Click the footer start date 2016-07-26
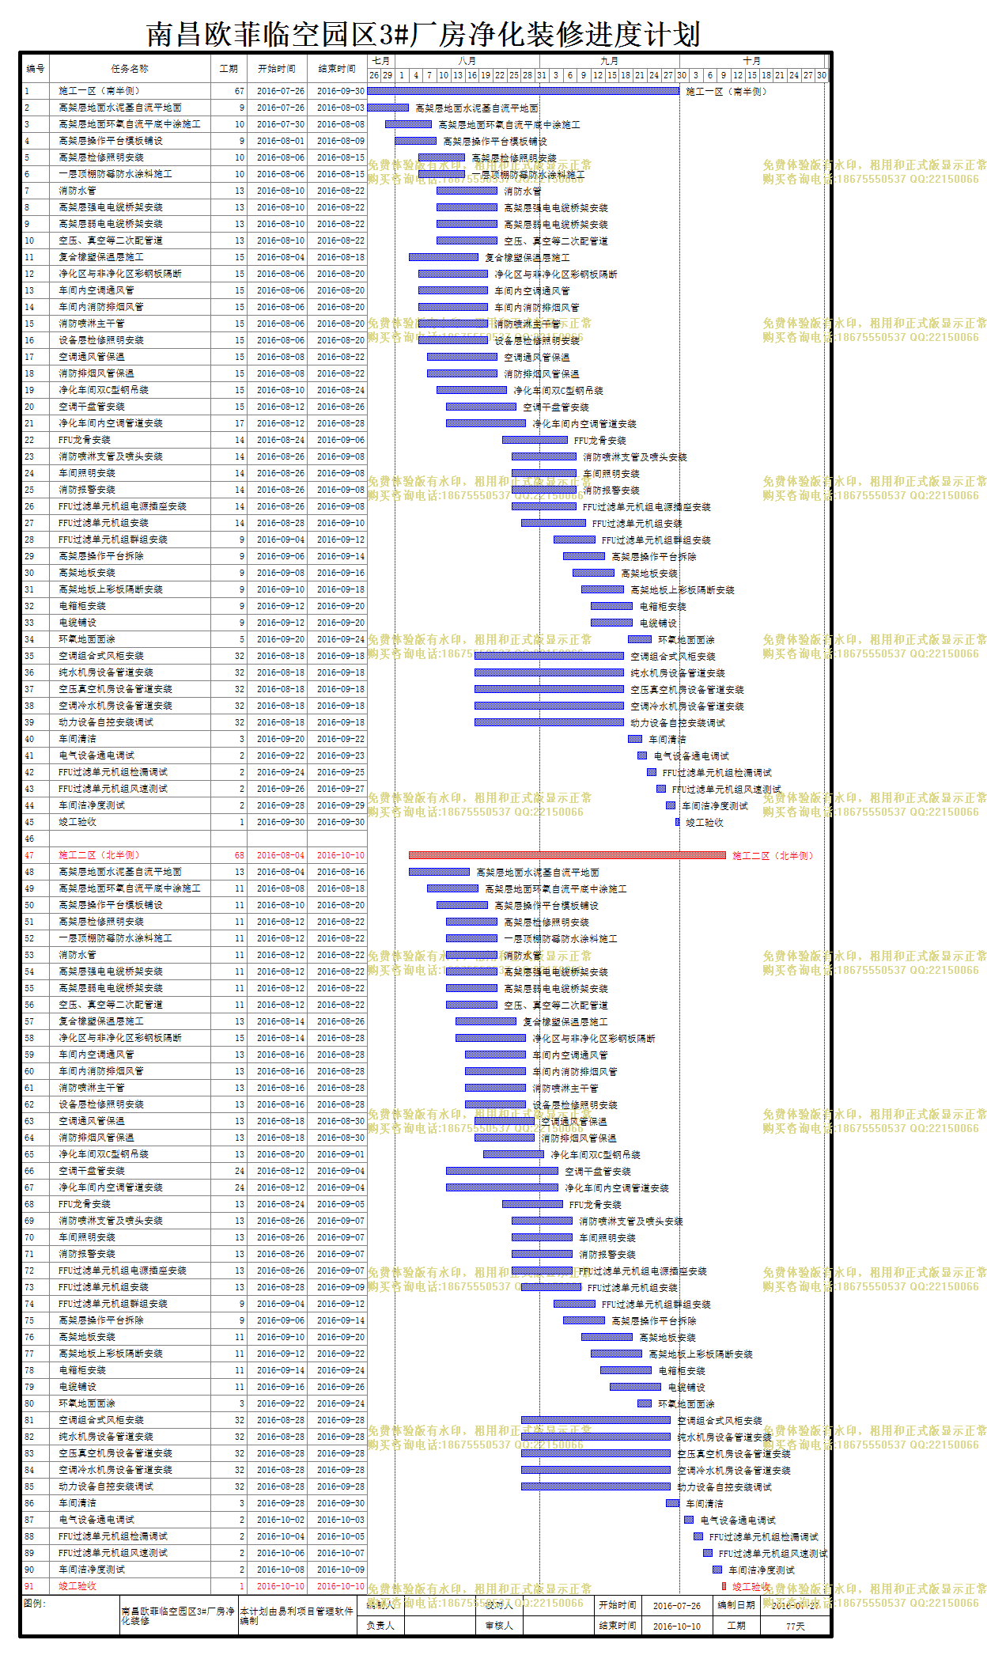The image size is (987, 1655). click(676, 1606)
